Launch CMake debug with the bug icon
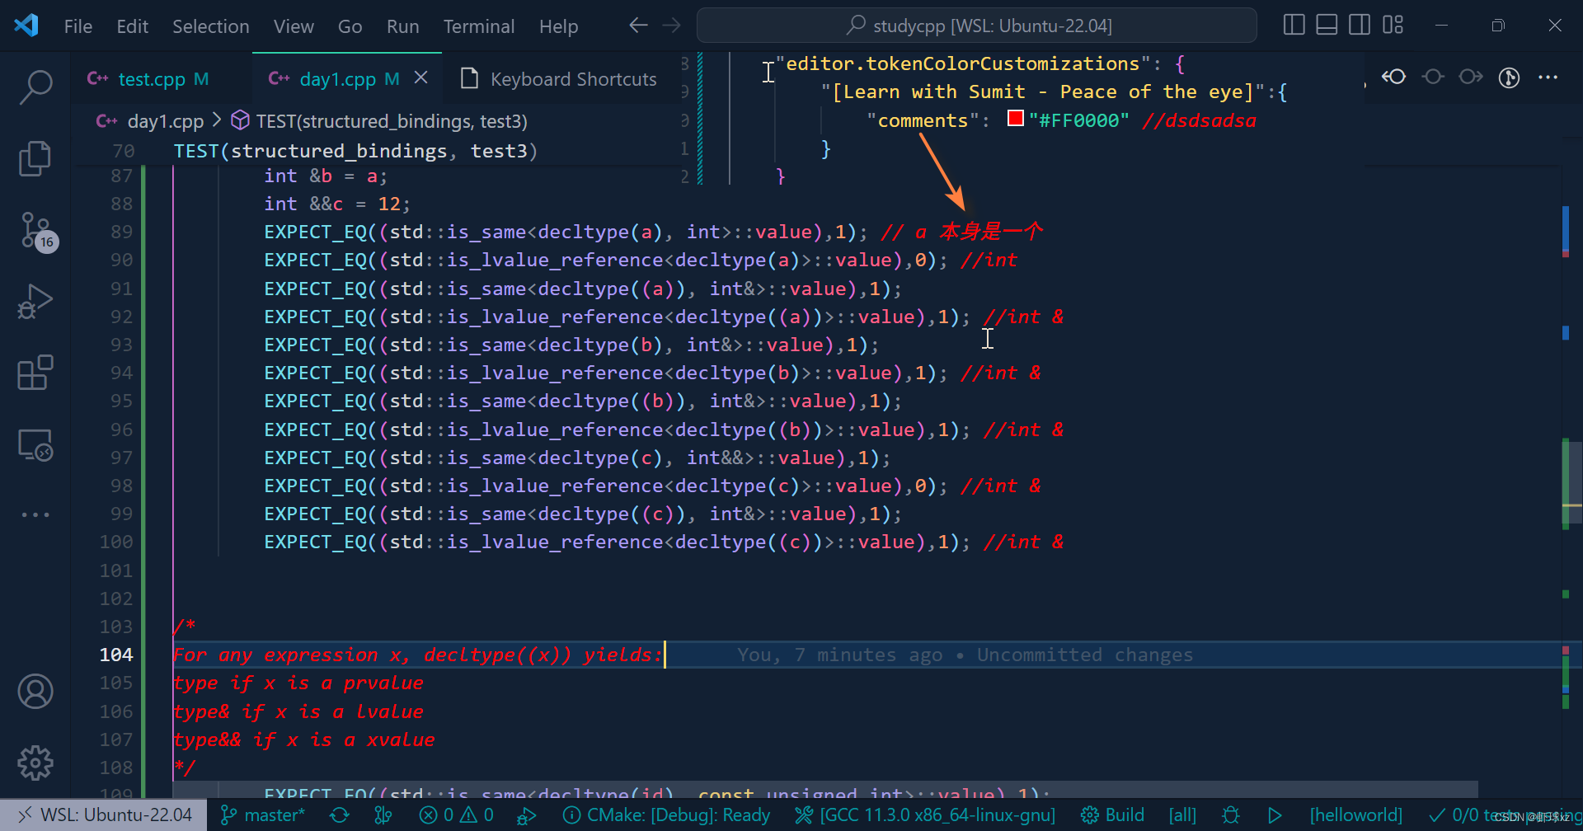This screenshot has width=1583, height=831. click(x=1230, y=815)
